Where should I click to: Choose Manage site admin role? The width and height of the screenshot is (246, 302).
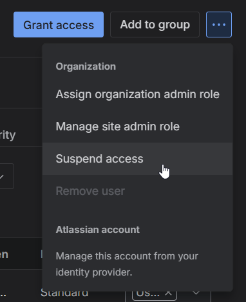click(x=137, y=126)
